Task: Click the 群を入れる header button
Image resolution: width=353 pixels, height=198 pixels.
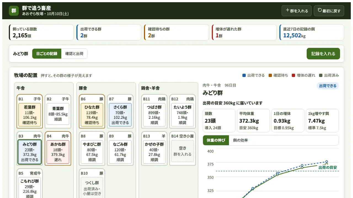Action: (296, 11)
